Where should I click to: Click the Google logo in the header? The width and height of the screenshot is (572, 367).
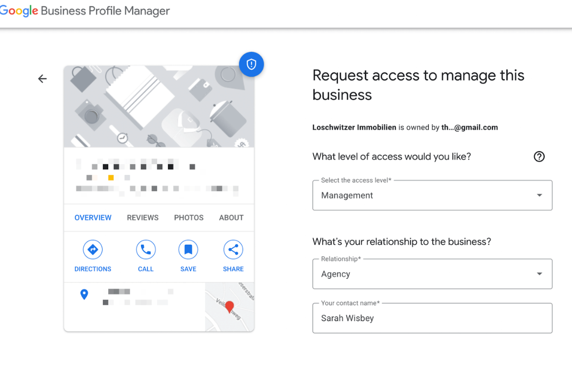coord(19,10)
